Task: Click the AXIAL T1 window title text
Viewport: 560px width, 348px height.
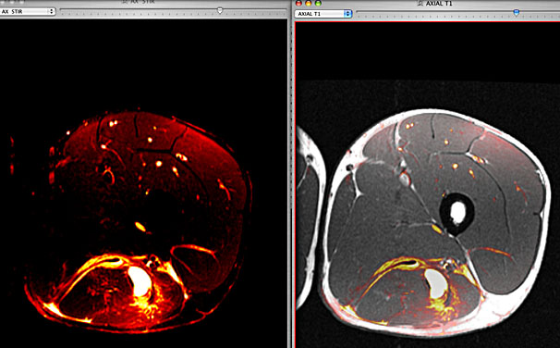Action: (439, 4)
